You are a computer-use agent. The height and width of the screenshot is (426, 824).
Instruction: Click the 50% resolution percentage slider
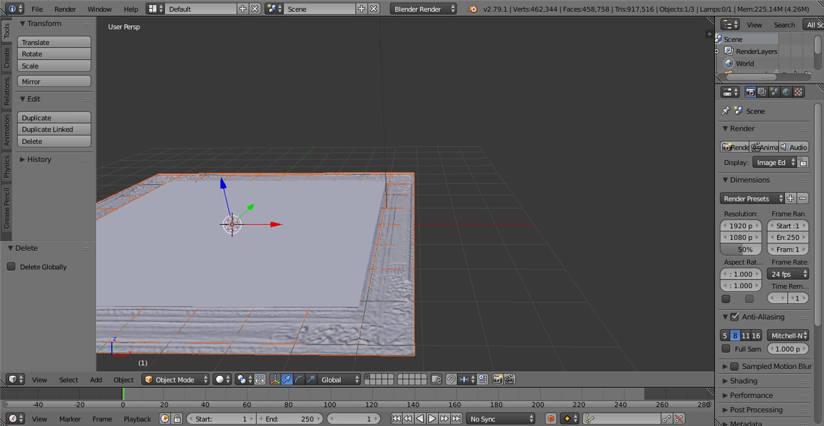741,249
